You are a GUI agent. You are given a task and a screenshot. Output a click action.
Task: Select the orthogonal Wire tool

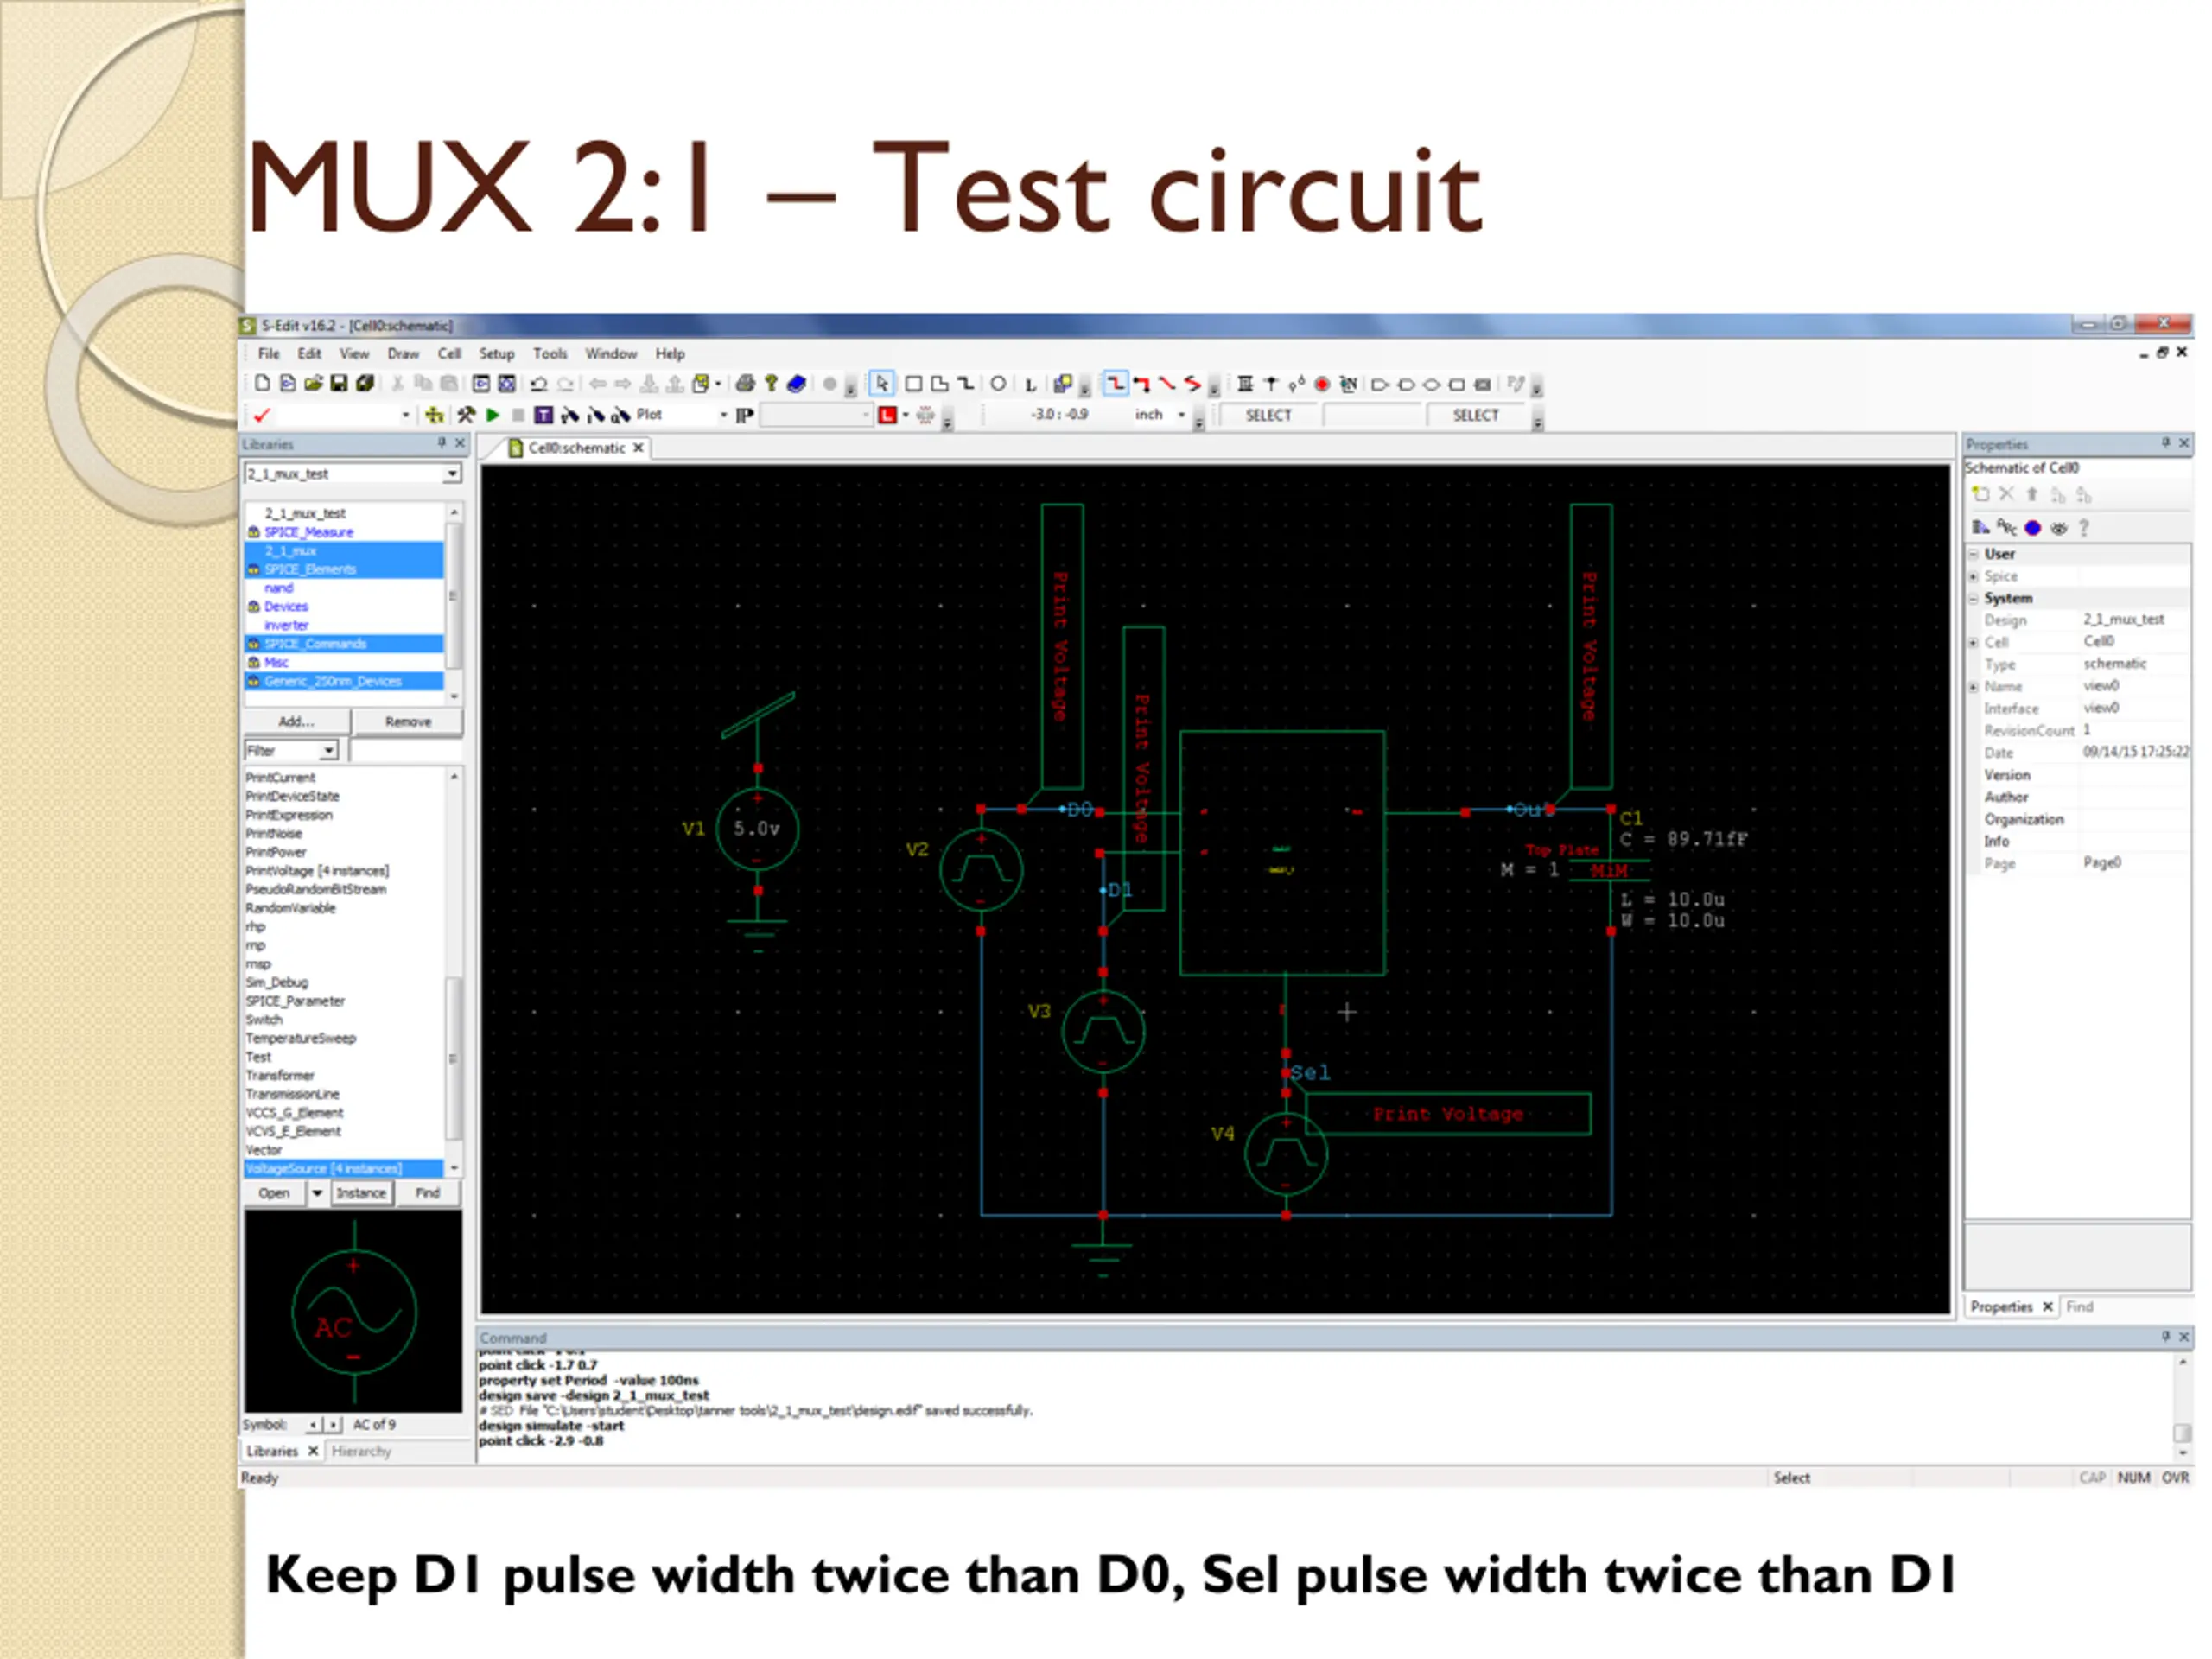[1115, 384]
